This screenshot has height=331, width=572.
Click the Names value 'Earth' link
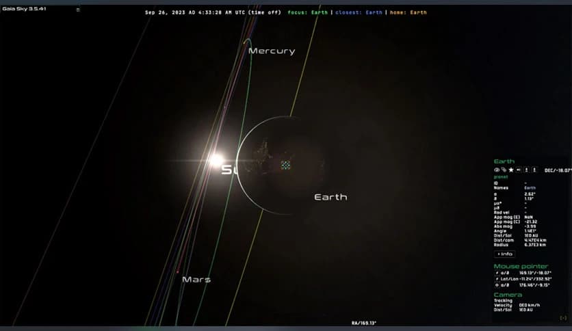(530, 188)
